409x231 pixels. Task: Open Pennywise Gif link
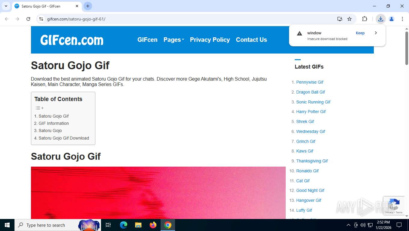click(x=310, y=82)
